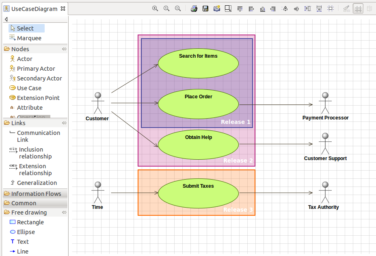Select Communication Link tool
The height and width of the screenshot is (256, 376).
point(35,136)
